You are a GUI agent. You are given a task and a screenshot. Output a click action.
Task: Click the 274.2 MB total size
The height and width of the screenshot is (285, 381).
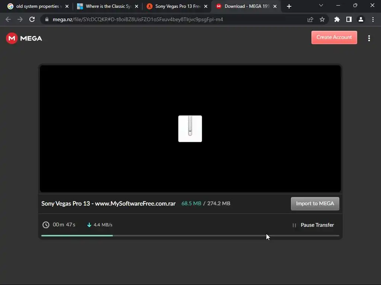(x=218, y=204)
